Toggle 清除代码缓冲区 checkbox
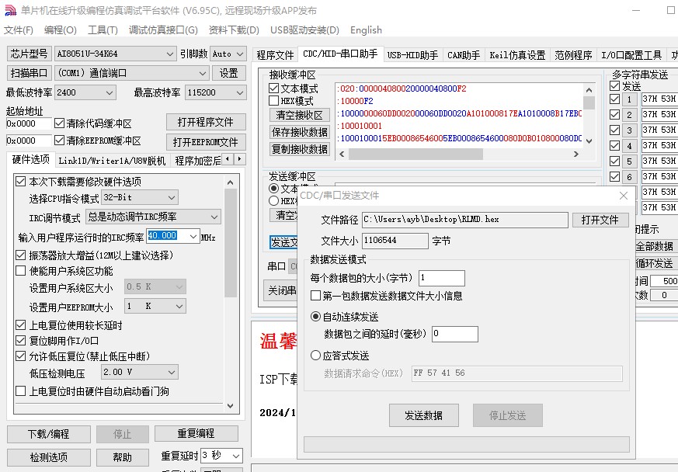The image size is (678, 472). pos(59,123)
